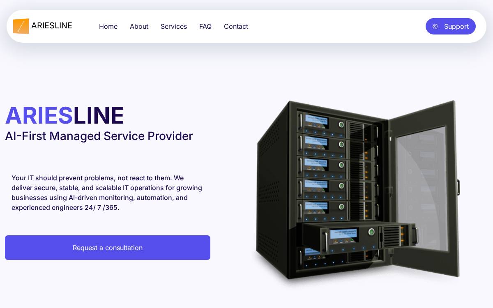Screen dimensions: 493x308
Task: Open the Services menu item
Action: click(x=174, y=26)
